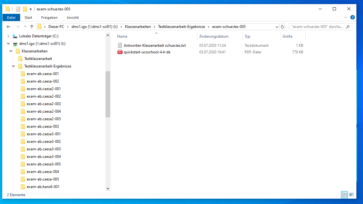
Task: Open folder exam-ab.hans6-001 in tree
Action: (43, 187)
